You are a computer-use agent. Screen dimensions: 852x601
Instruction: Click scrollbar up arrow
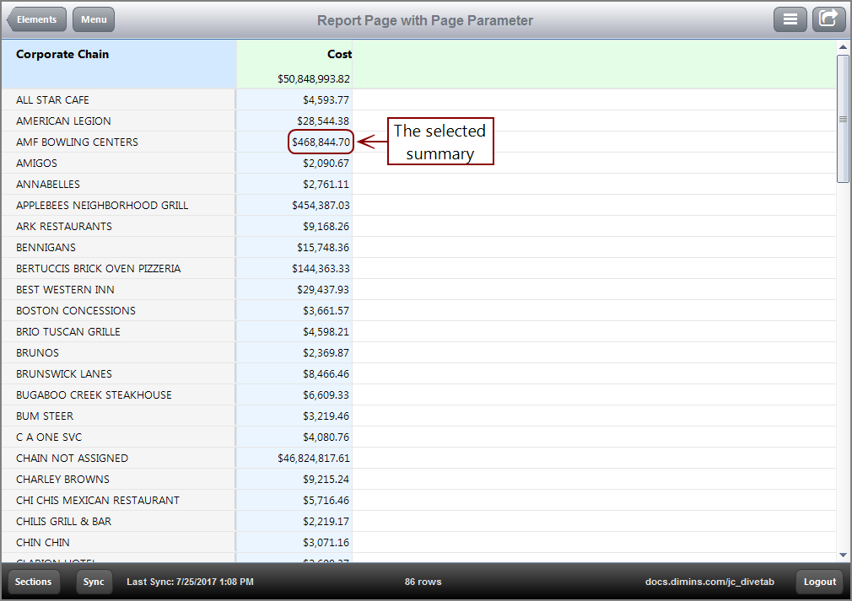[843, 47]
